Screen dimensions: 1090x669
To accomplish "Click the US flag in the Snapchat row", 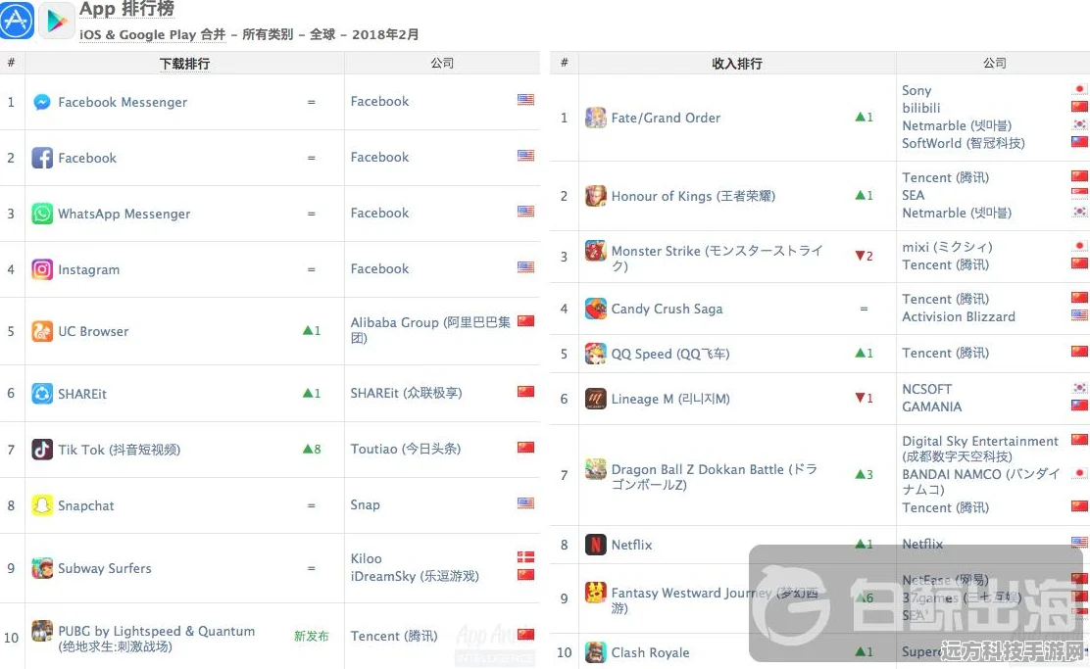I will click(525, 502).
